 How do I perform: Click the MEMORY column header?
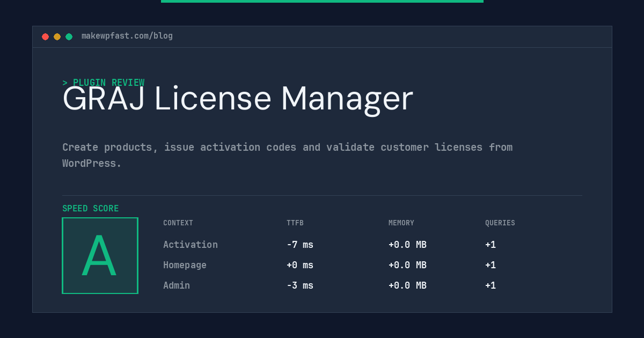(x=401, y=223)
